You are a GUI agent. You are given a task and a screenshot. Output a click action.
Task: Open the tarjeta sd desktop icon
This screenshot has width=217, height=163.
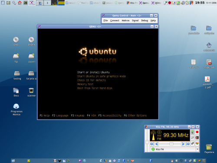click(31, 75)
